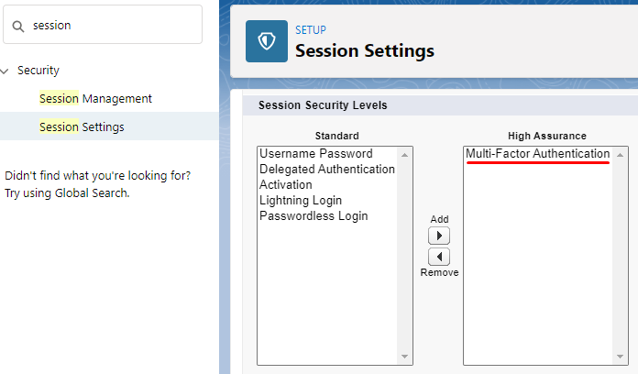Select Username Password in Standard list
This screenshot has width=638, height=374.
pyautogui.click(x=315, y=153)
